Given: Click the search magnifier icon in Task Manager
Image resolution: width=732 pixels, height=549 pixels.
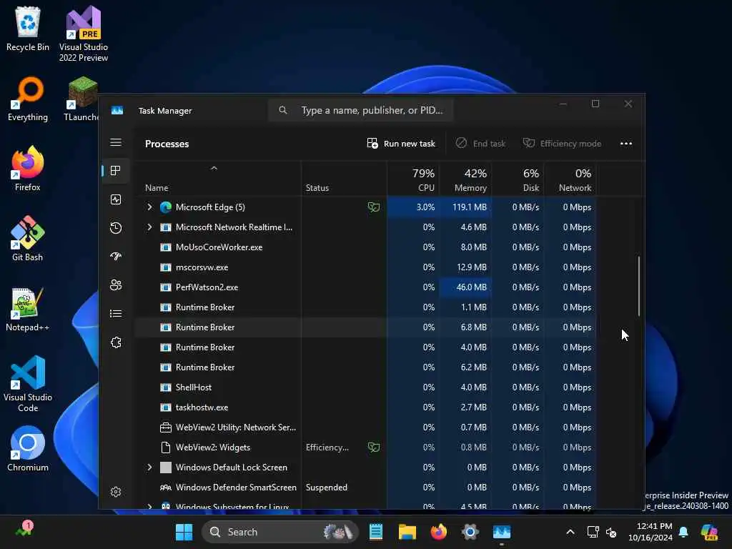Looking at the screenshot, I should pos(283,110).
